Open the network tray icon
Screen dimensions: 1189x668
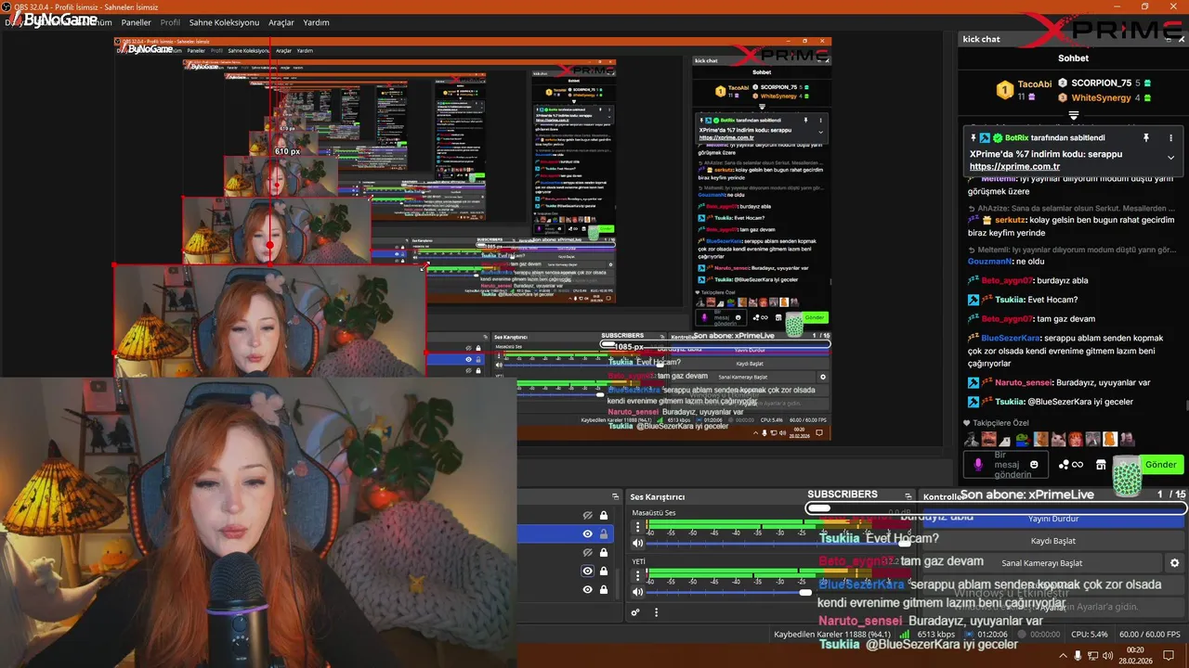click(1093, 656)
